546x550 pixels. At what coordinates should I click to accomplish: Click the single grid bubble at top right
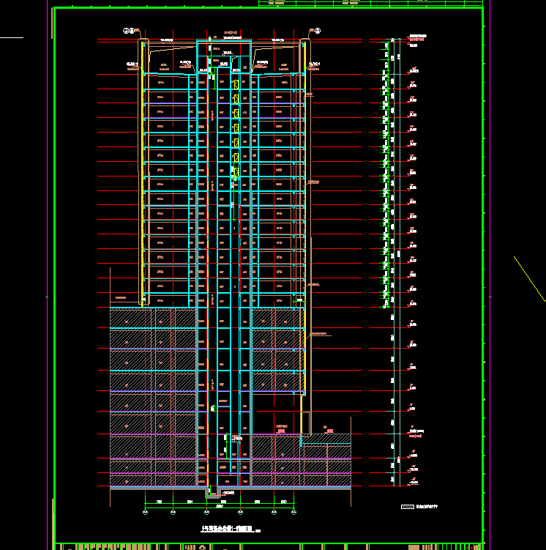pos(318,31)
